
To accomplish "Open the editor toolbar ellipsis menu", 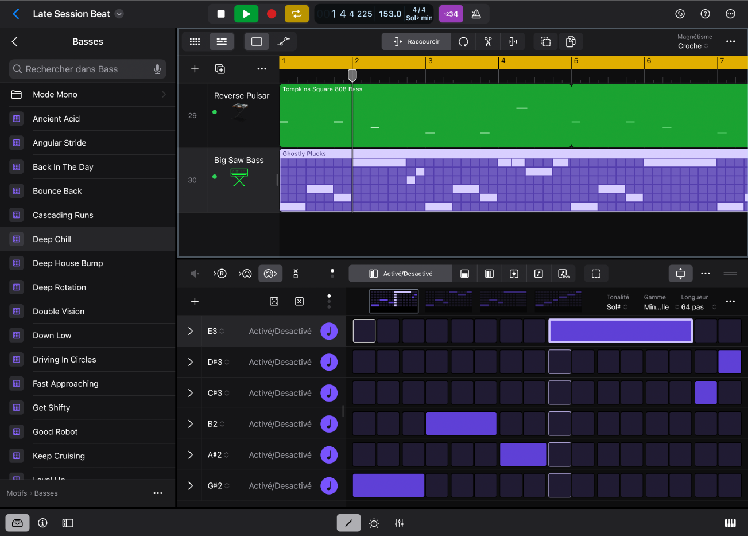I will point(706,274).
